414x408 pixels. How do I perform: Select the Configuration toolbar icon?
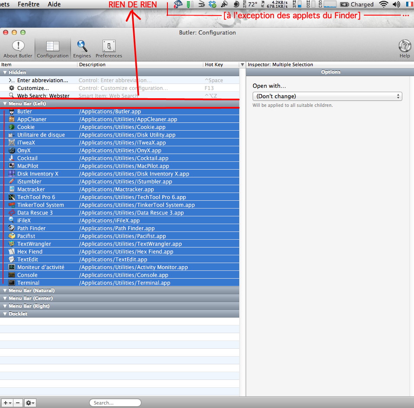[x=53, y=46]
